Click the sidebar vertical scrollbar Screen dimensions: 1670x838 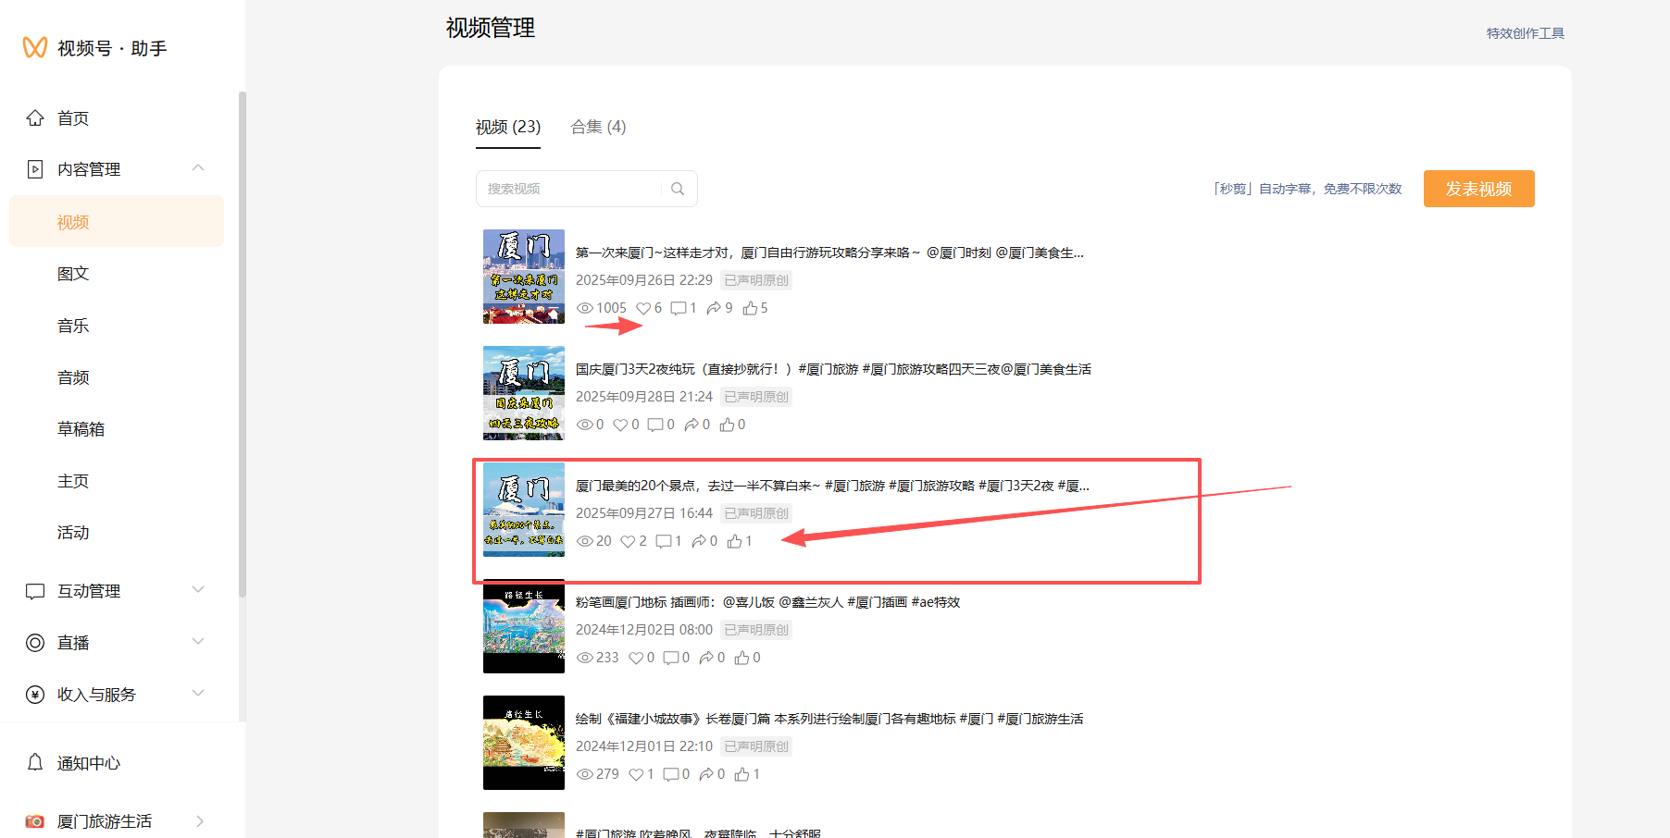(x=243, y=344)
